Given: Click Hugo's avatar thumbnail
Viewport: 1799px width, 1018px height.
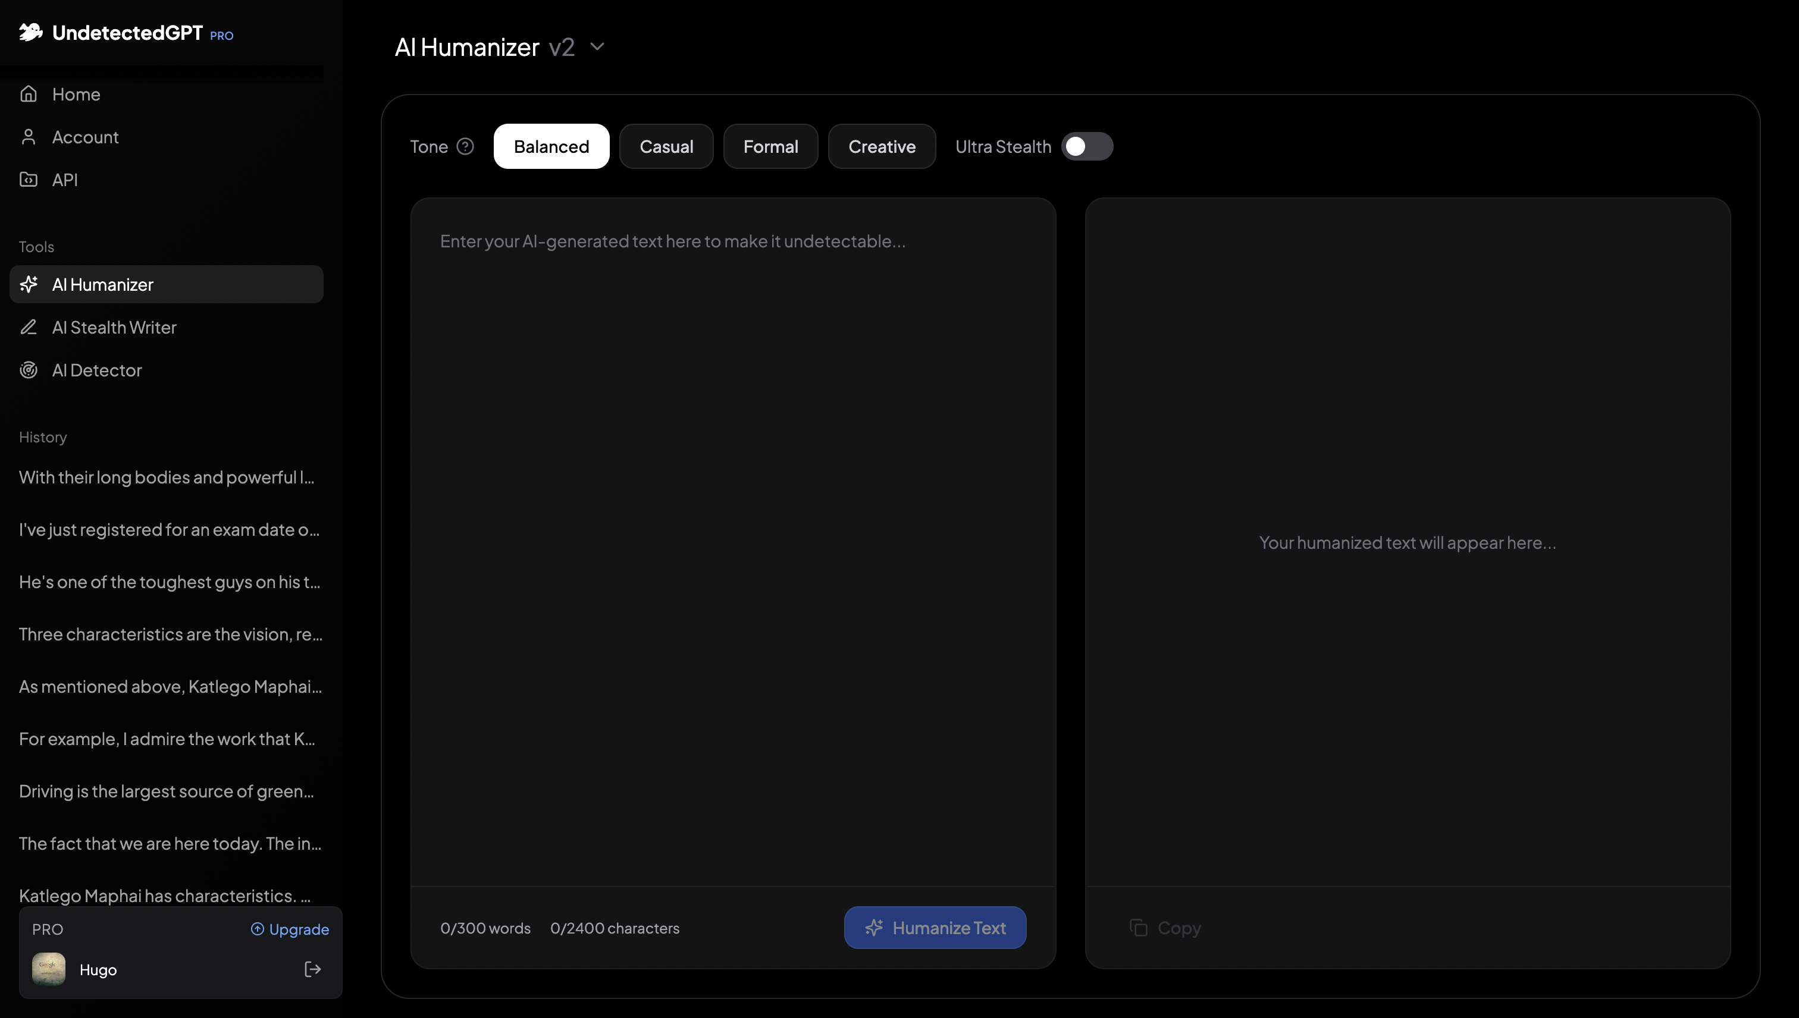Looking at the screenshot, I should [48, 970].
